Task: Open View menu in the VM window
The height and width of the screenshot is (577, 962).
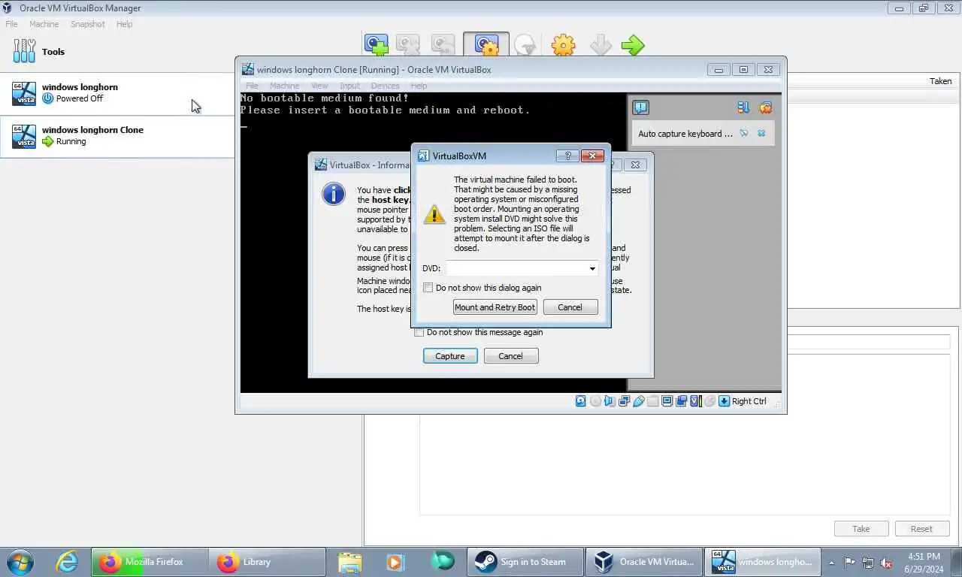Action: click(x=319, y=86)
